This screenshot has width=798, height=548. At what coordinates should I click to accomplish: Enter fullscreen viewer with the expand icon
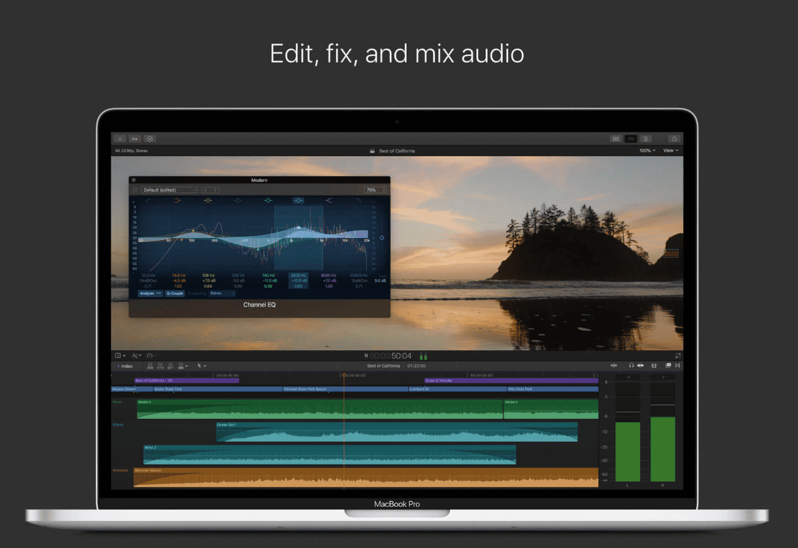point(678,356)
